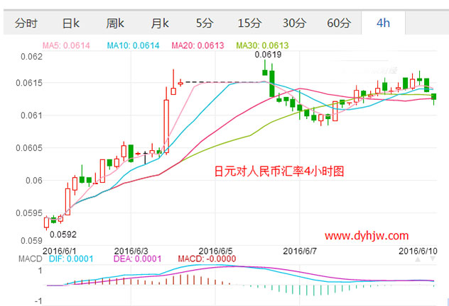The height and width of the screenshot is (306, 449).
Task: Click the active 4h tab
Action: tap(383, 23)
